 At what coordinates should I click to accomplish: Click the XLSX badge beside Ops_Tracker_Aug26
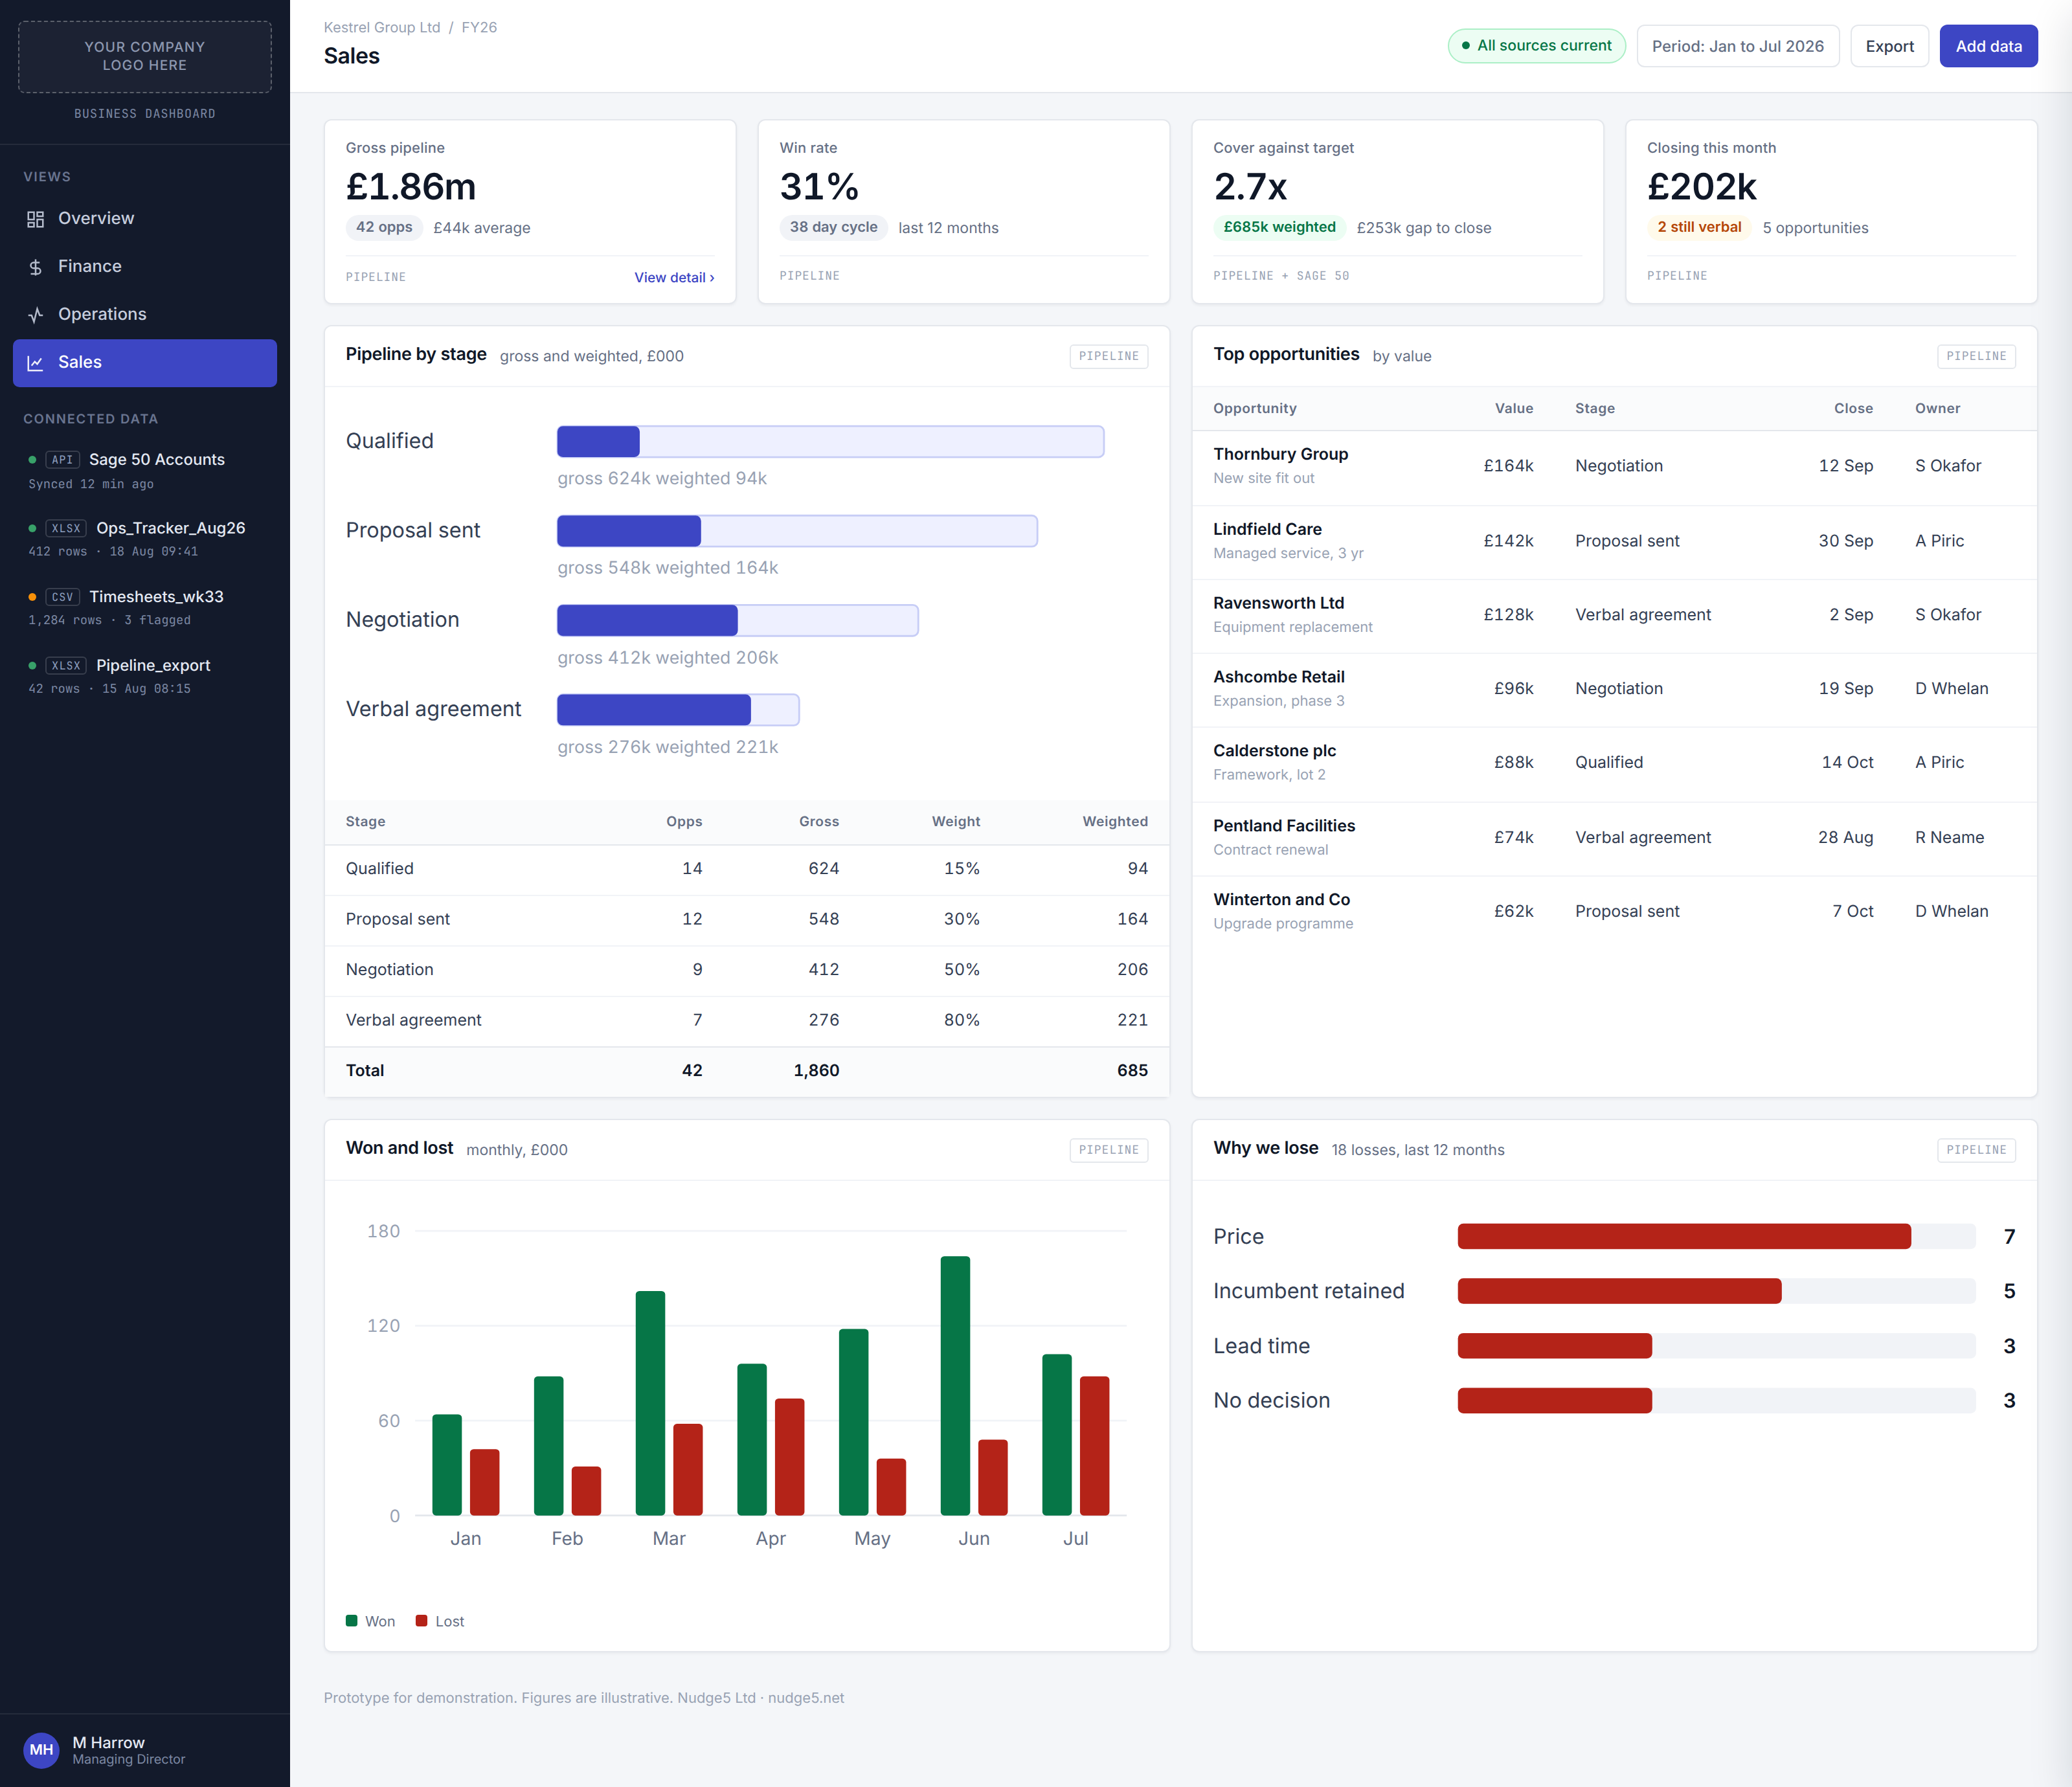[66, 528]
